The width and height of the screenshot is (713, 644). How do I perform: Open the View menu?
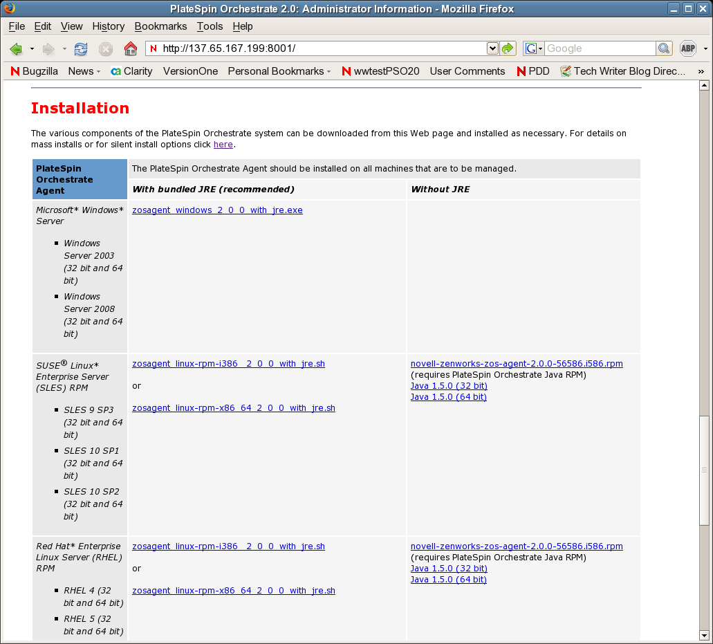72,26
